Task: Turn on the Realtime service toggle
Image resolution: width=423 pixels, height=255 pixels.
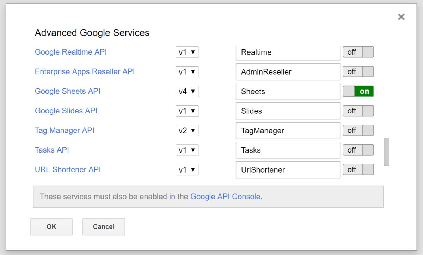Action: click(358, 52)
